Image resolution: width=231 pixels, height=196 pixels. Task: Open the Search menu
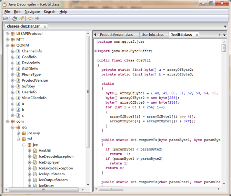click(50, 12)
